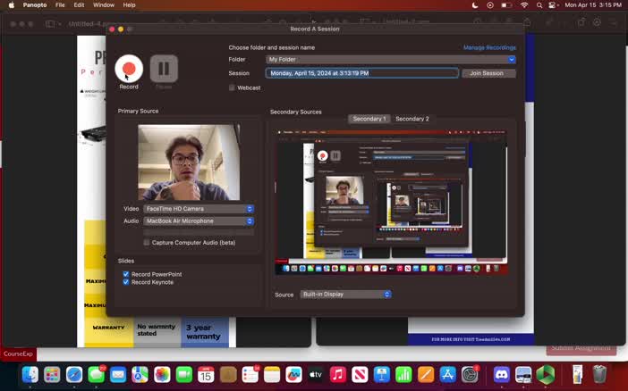628x391 pixels.
Task: Open the Trash in the dock
Action: click(599, 375)
